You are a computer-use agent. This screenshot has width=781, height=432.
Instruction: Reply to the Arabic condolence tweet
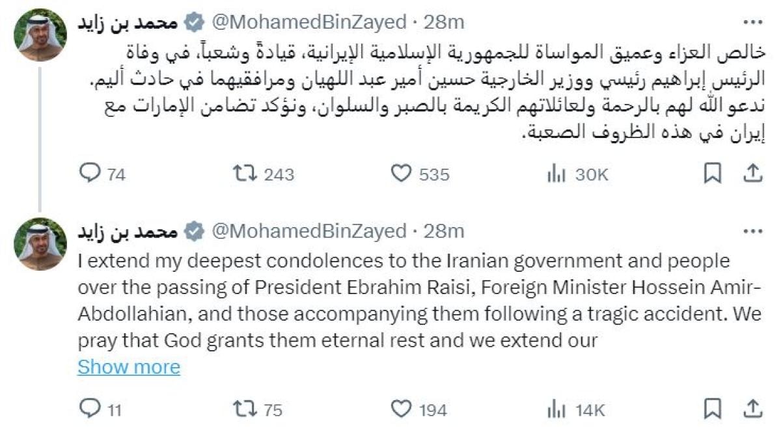tap(87, 173)
